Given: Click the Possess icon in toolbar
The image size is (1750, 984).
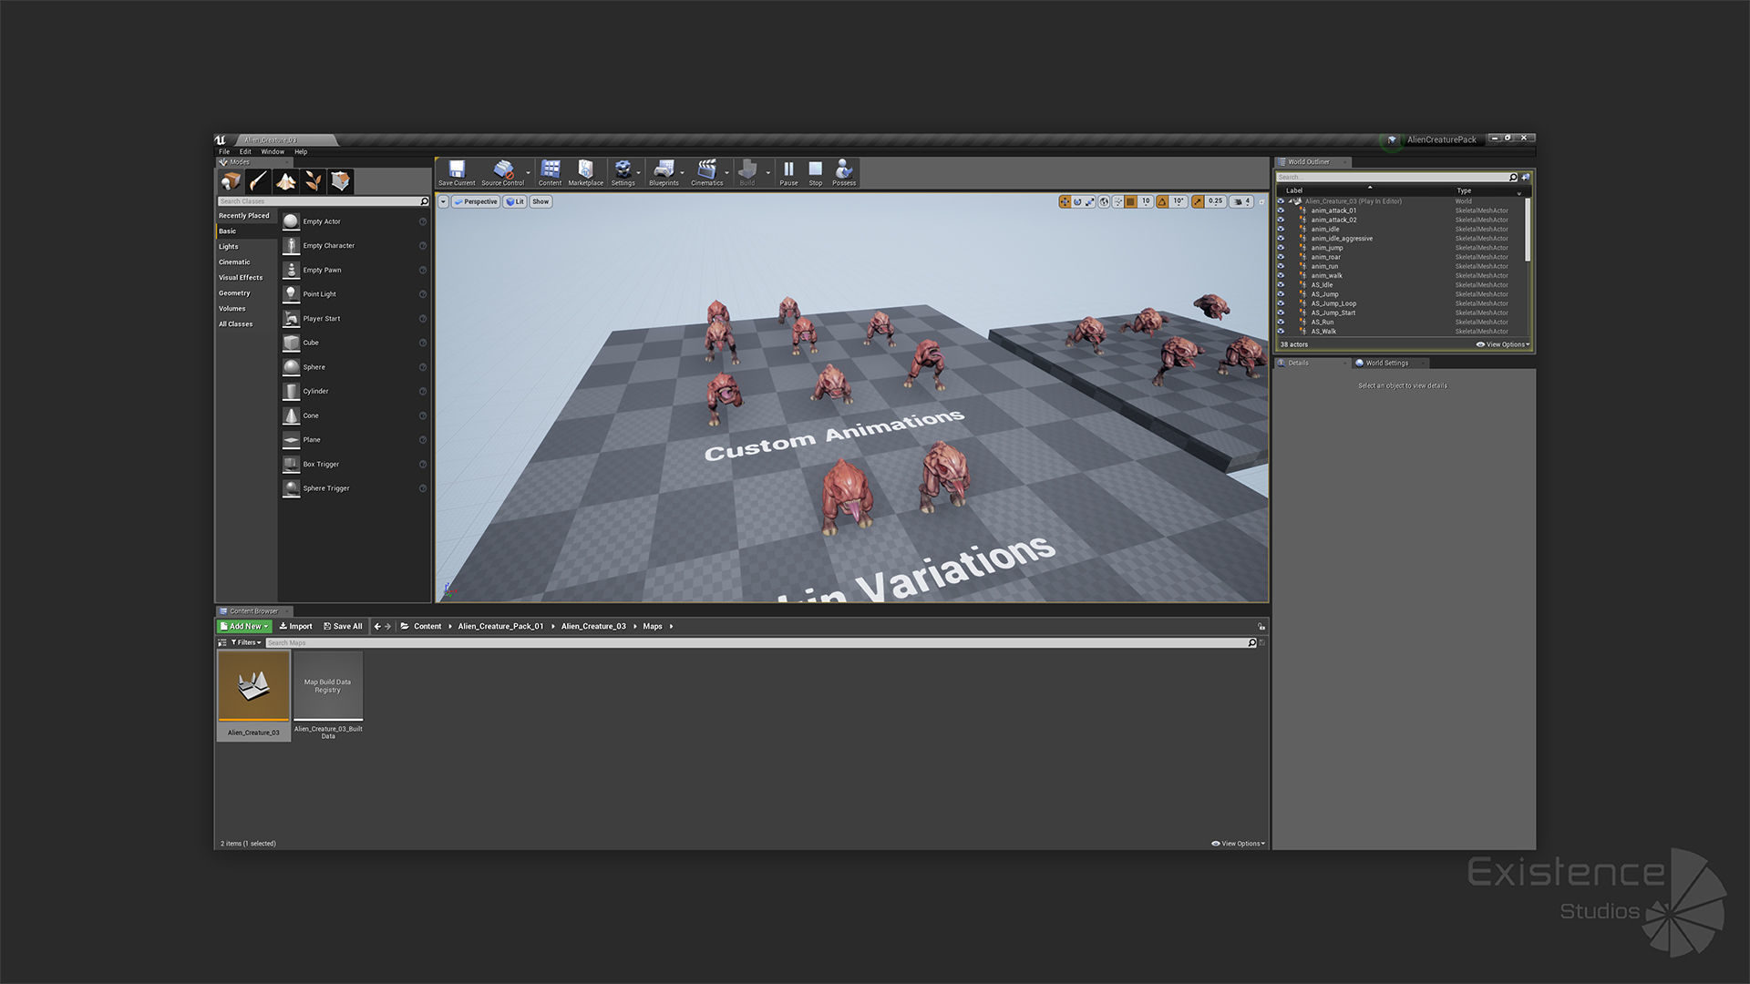Looking at the screenshot, I should [x=843, y=170].
